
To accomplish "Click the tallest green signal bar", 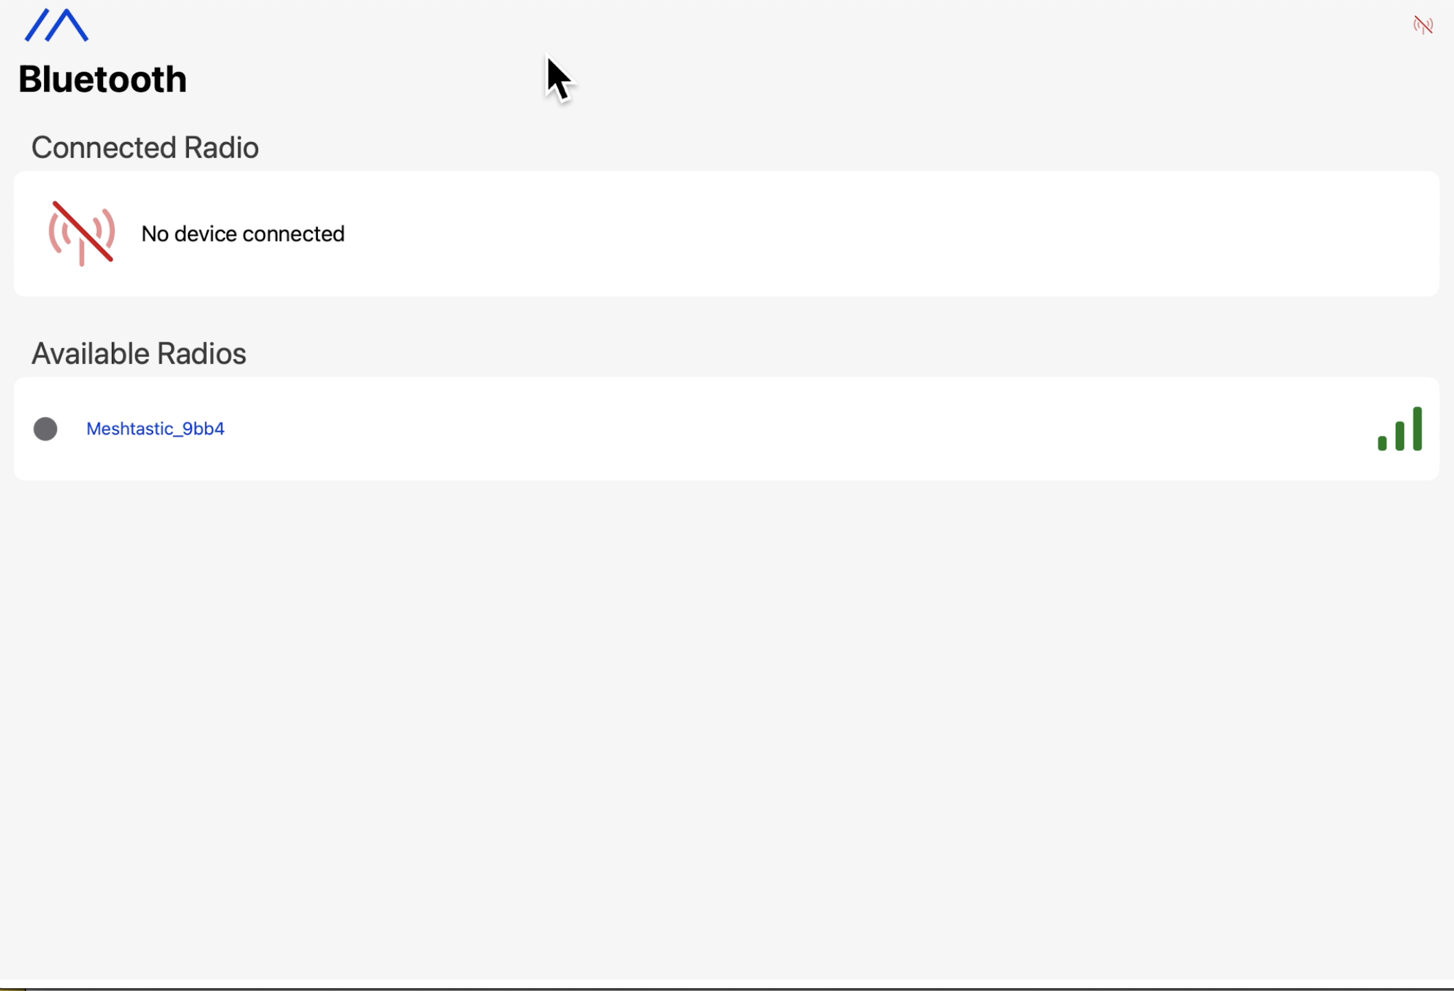I will [1417, 429].
